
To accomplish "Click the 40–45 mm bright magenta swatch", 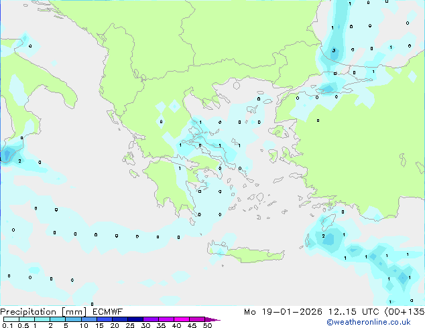I will (x=182, y=319).
